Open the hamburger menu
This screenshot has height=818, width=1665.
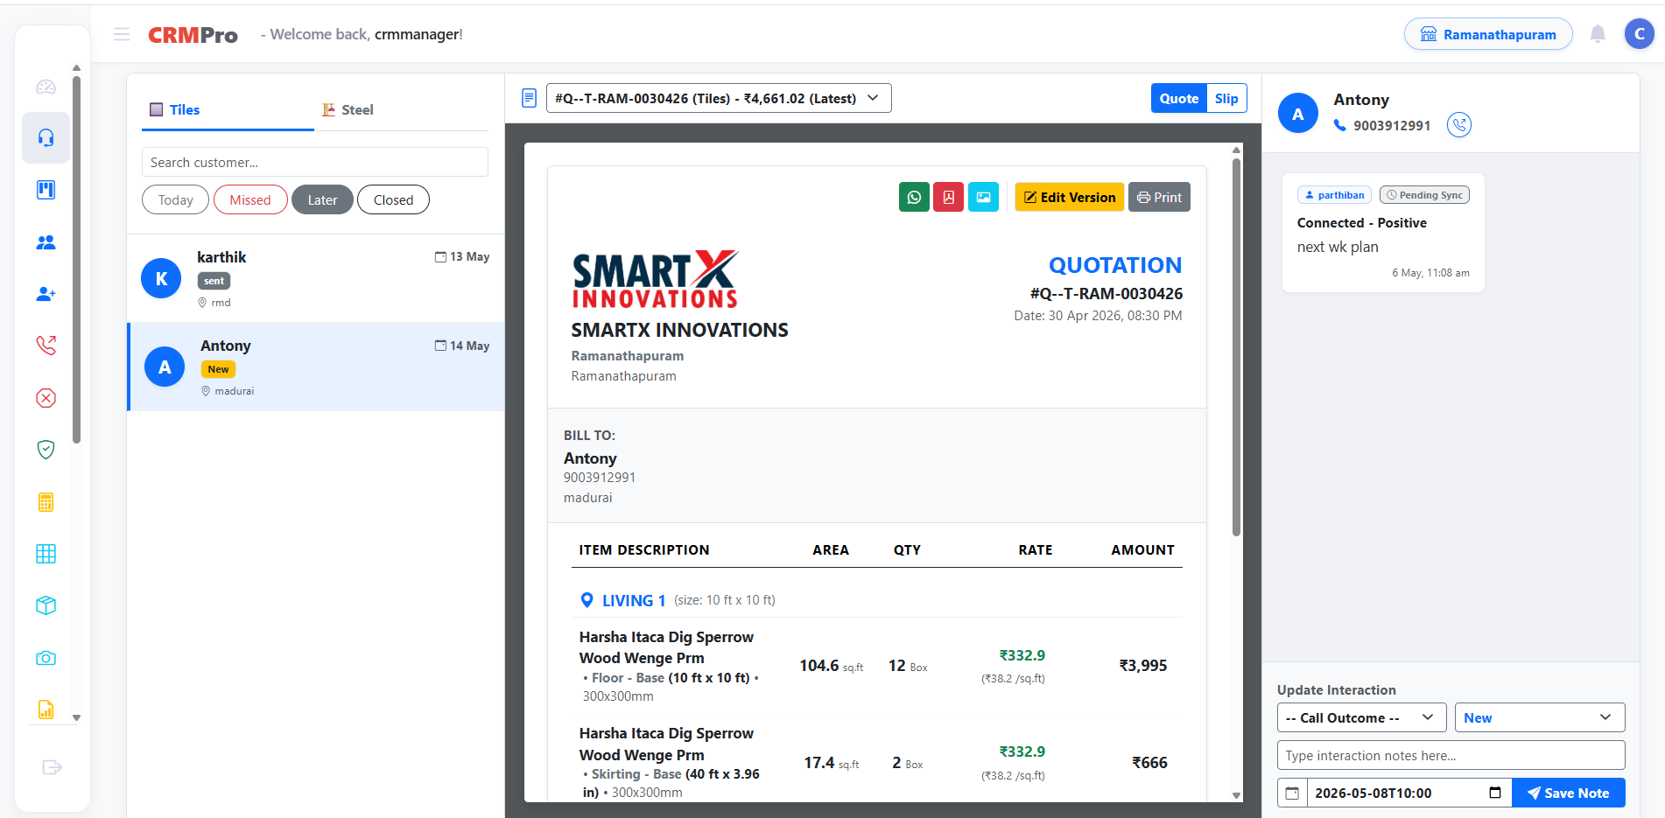coord(122,34)
